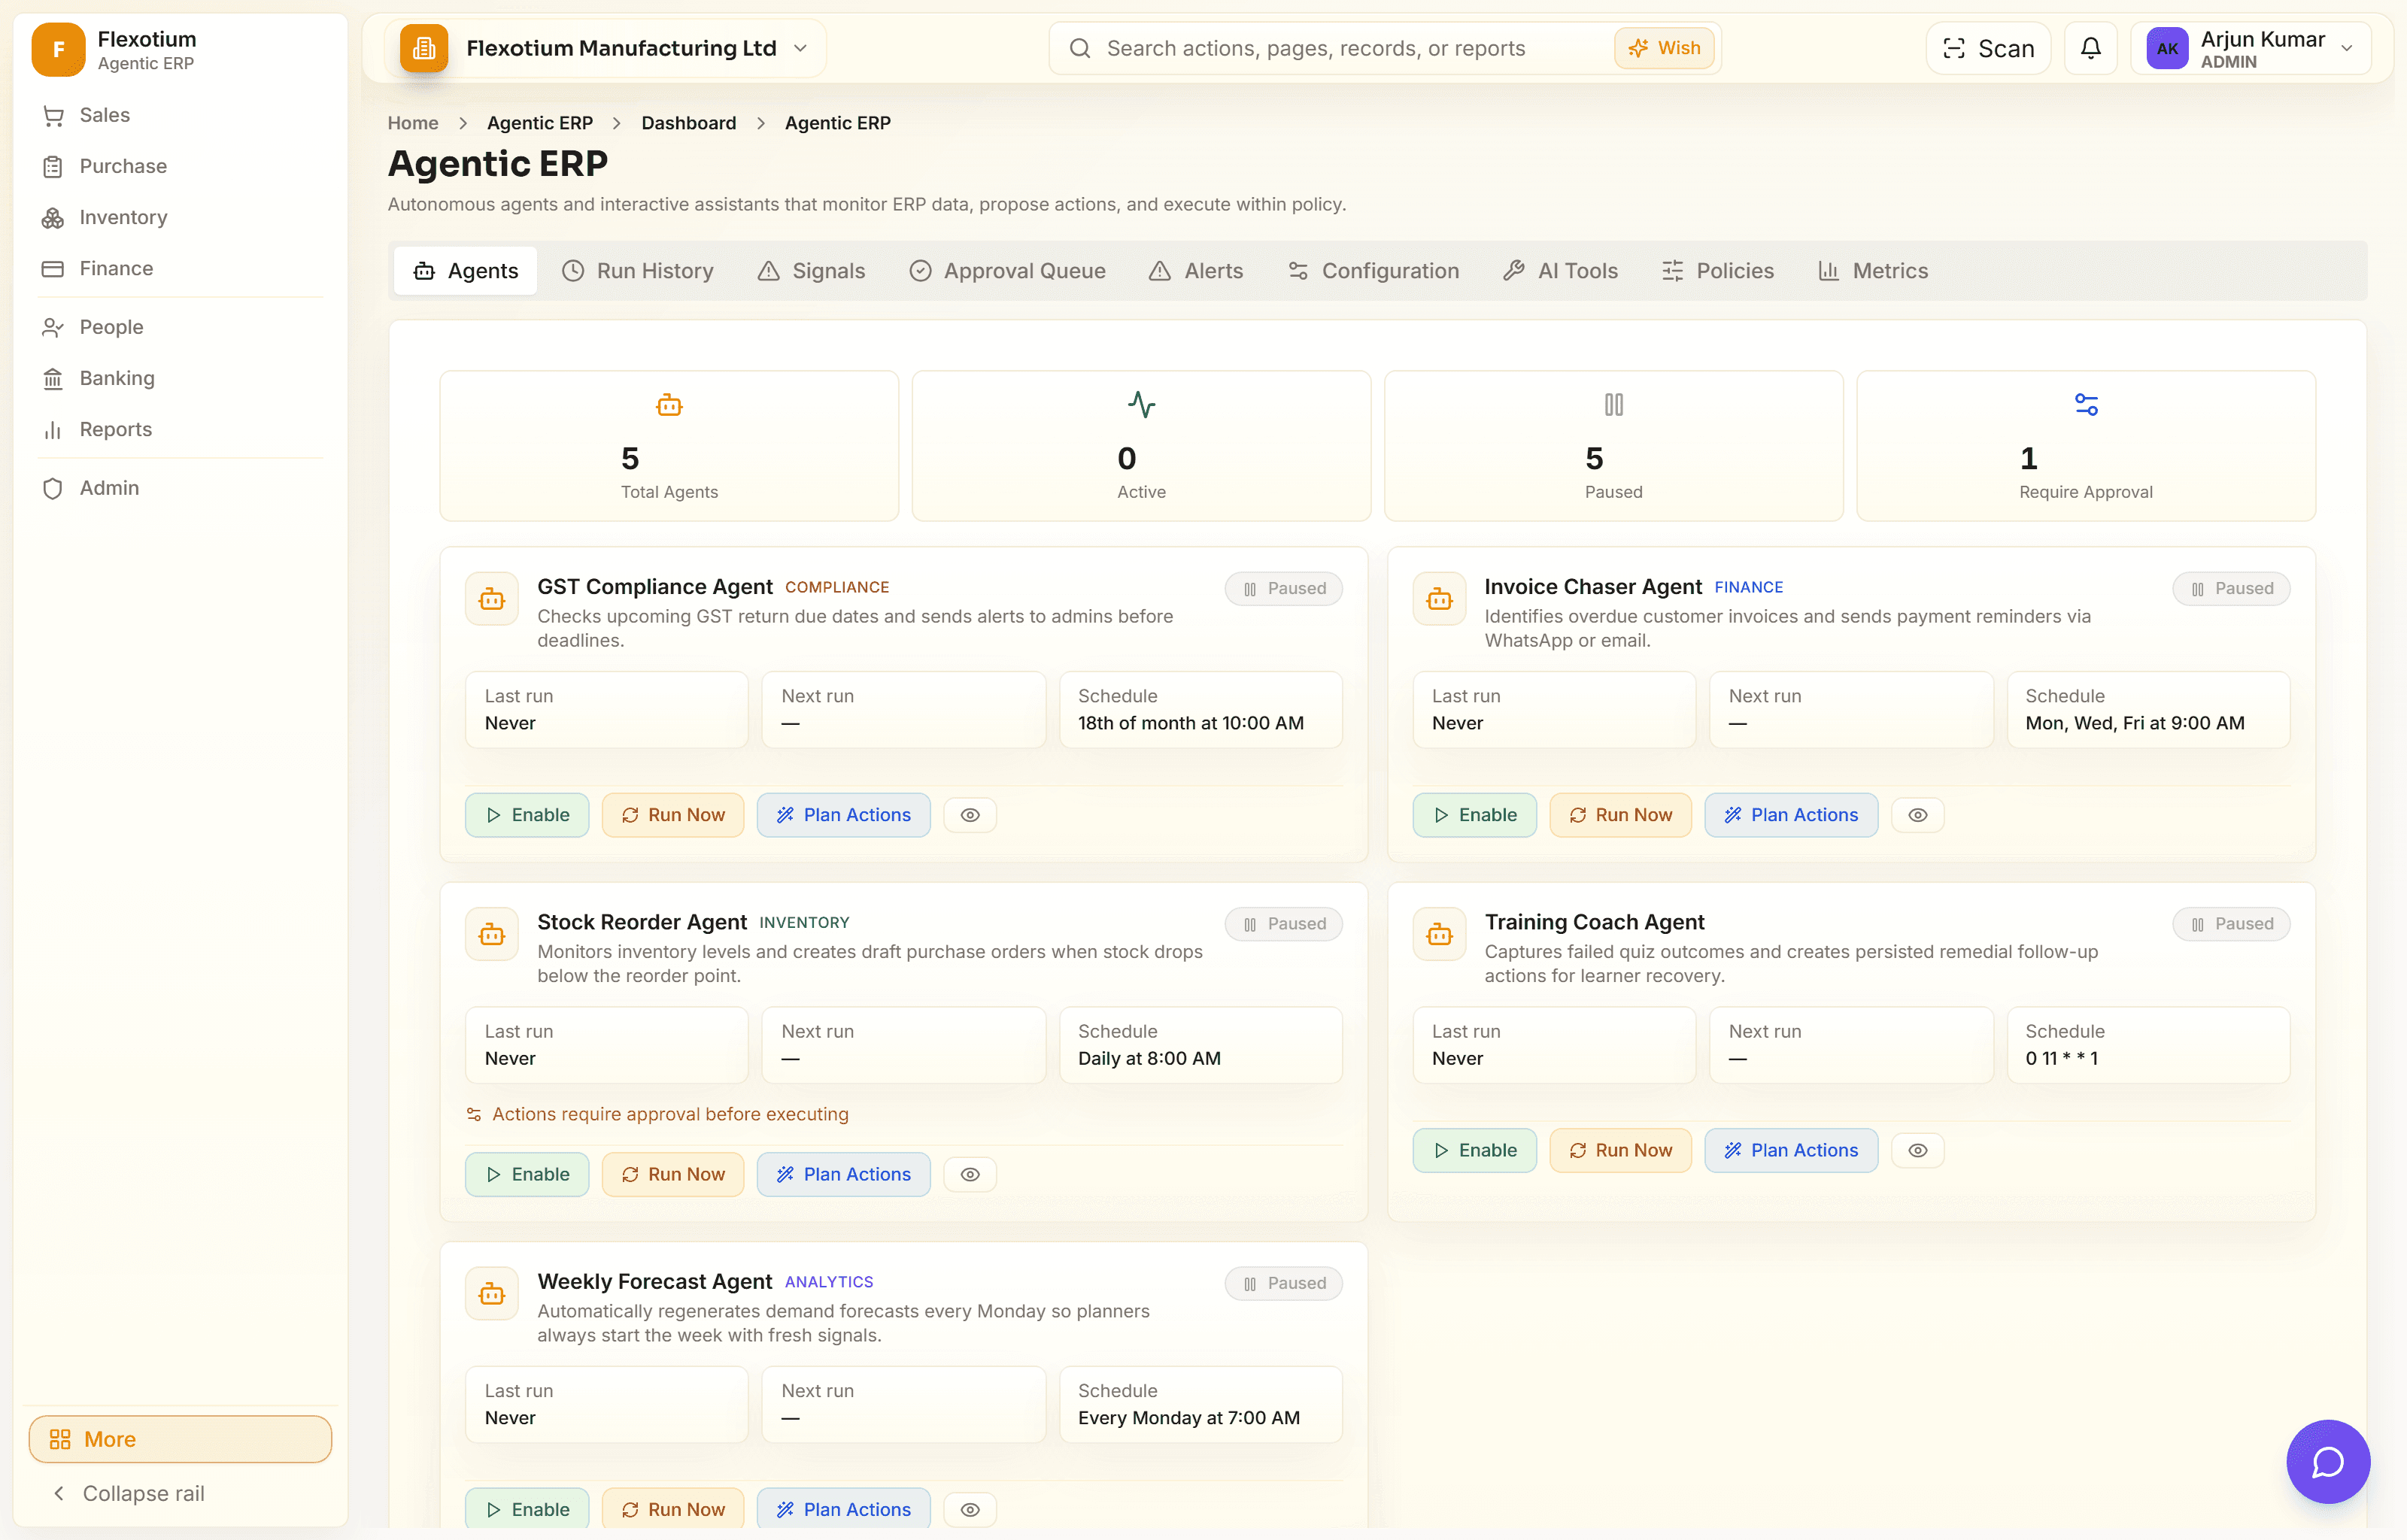Click the Total Agents robot icon
The image size is (2407, 1540).
[x=669, y=405]
